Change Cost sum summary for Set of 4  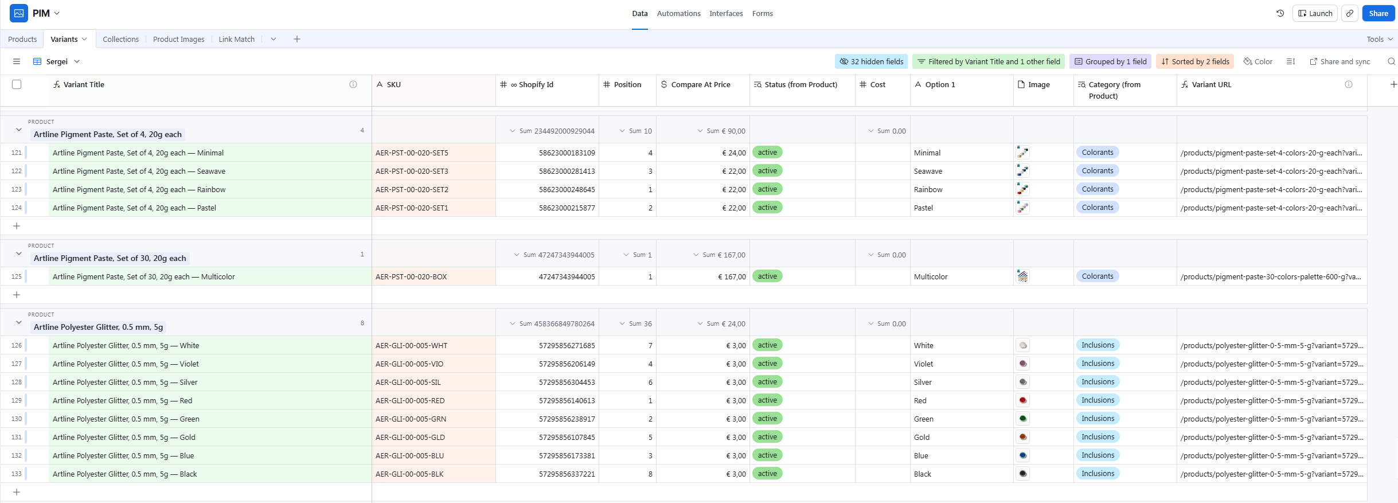887,131
